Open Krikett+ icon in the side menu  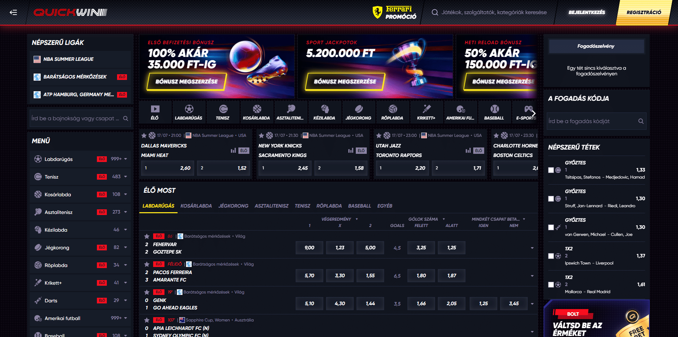pos(38,283)
